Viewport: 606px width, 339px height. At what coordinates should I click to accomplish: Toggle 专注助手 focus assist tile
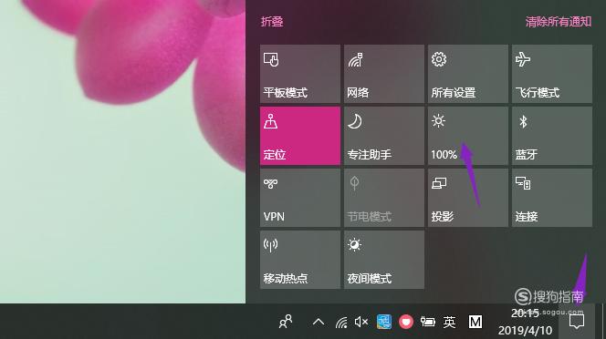point(384,136)
